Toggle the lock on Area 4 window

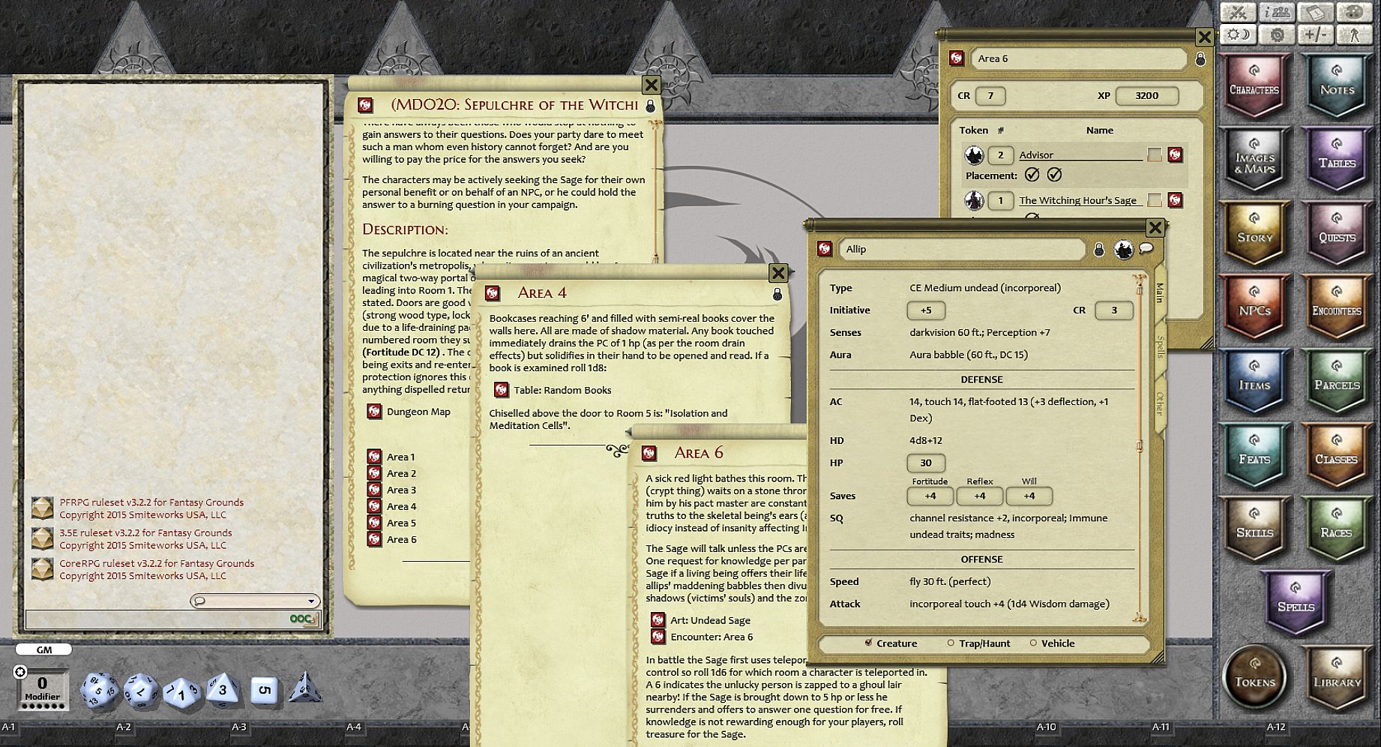(777, 294)
